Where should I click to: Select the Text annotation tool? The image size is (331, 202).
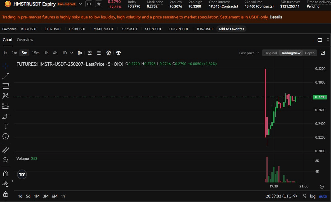[x=6, y=126]
